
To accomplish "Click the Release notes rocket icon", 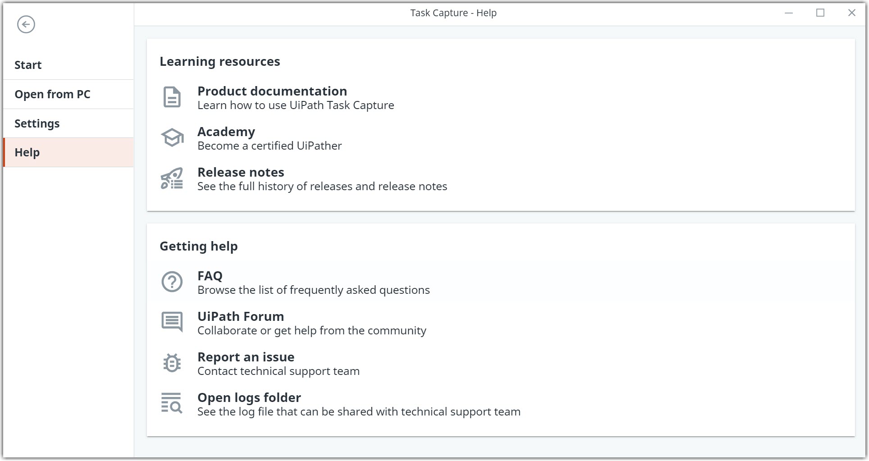I will tap(172, 178).
